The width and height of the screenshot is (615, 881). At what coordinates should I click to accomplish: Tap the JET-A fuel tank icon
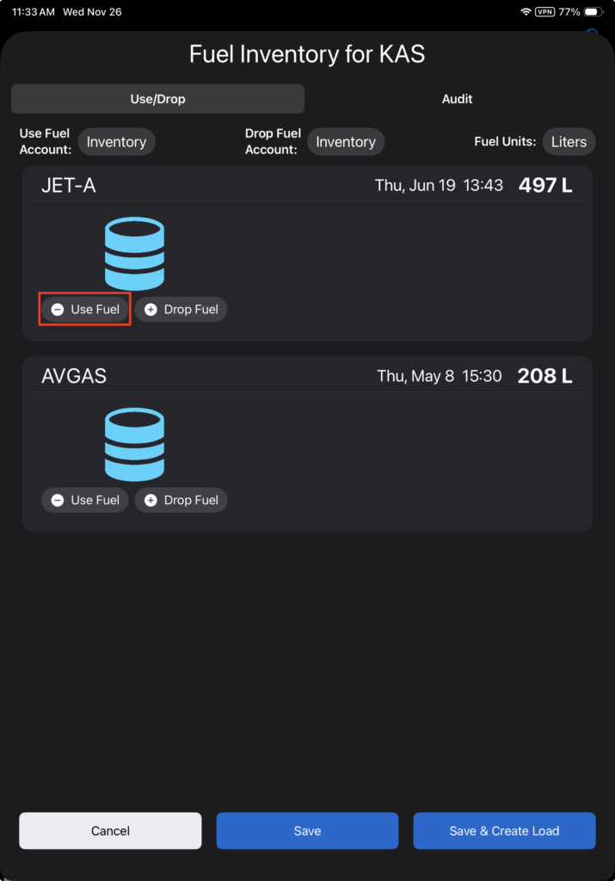point(135,254)
